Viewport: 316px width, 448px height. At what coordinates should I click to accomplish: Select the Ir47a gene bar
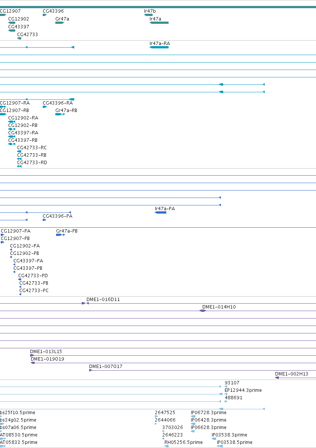pyautogui.click(x=159, y=23)
